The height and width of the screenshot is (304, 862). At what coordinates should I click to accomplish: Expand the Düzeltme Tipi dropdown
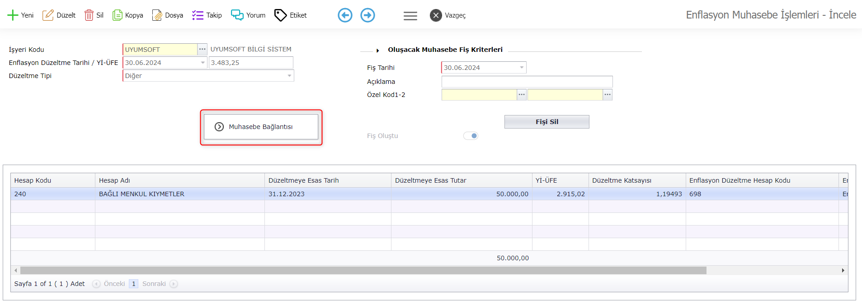[289, 76]
